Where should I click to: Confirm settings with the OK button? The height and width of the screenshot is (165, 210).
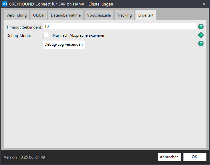(195, 157)
